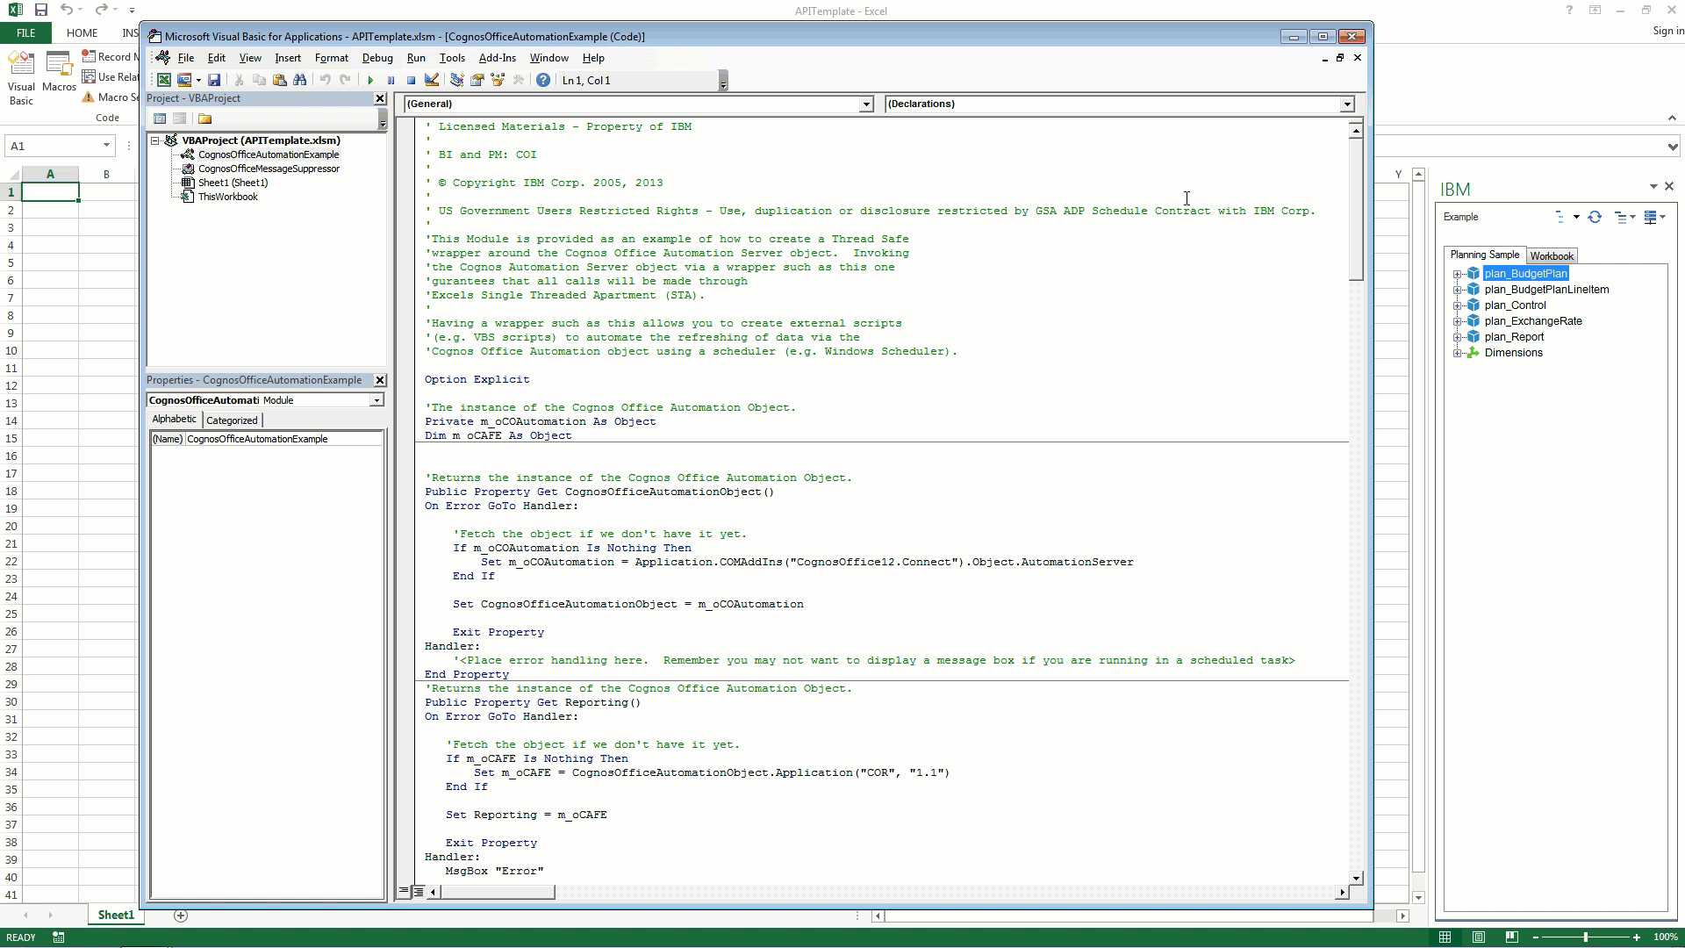Add new sheet with plus button
The width and height of the screenshot is (1685, 948).
point(181,916)
